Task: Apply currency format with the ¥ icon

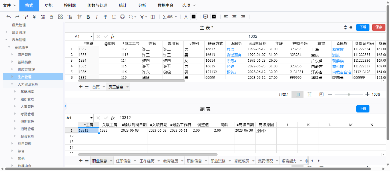Action: [34, 17]
